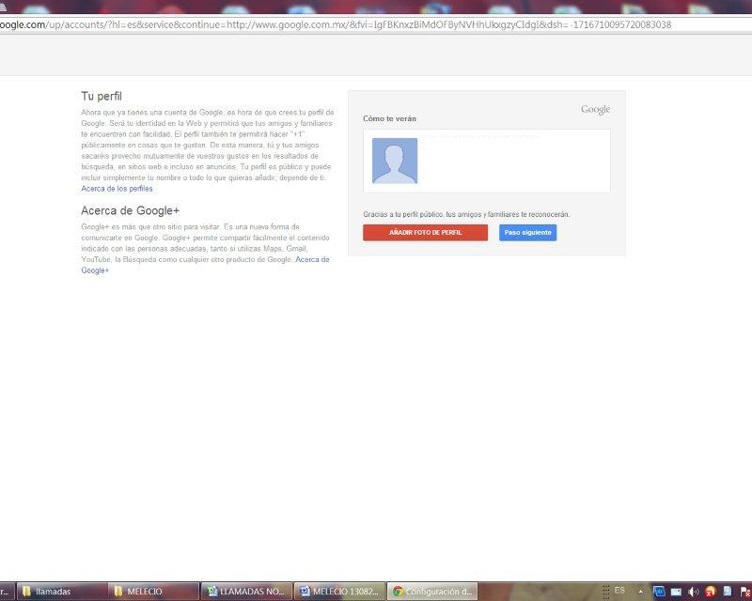Open the volume speaker tray icon
The width and height of the screenshot is (752, 601).
click(x=693, y=592)
